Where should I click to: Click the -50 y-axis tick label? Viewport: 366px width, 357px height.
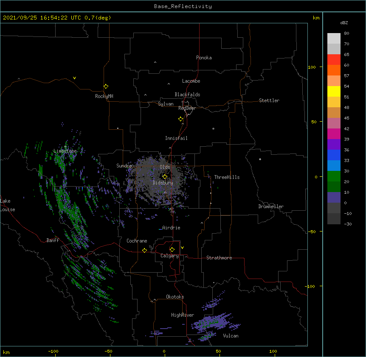(312, 231)
